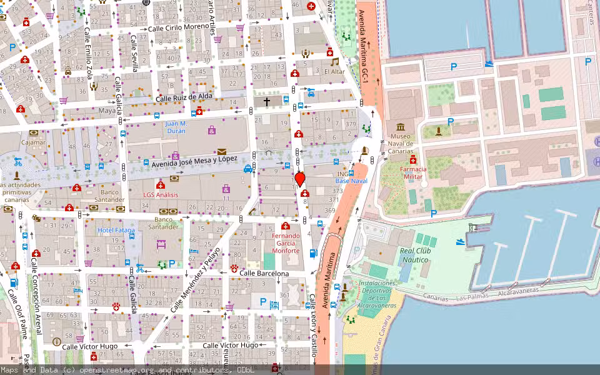This screenshot has width=600, height=375.
Task: Select the car rental icon below El Altar
Action: tap(311, 92)
